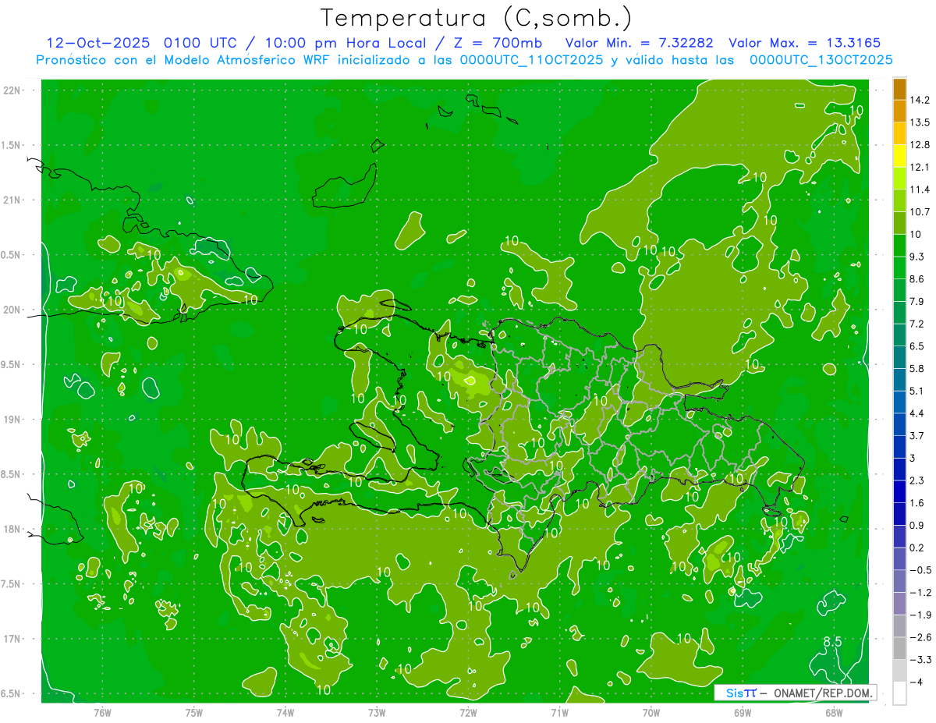Click "14.2" on the color scale
Image resolution: width=936 pixels, height=723 pixels.
click(x=920, y=100)
